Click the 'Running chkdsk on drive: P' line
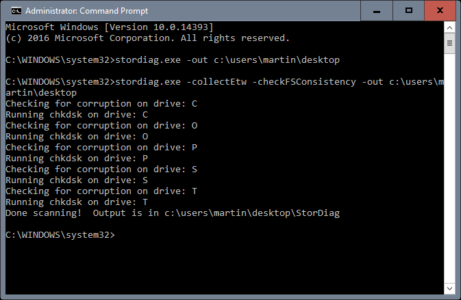 tap(77, 159)
